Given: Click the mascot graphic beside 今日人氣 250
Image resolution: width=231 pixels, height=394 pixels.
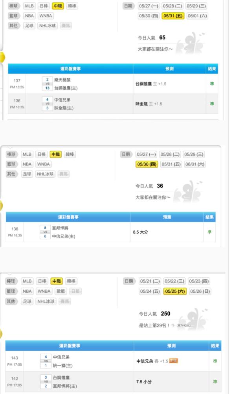Looking at the screenshot, I should (x=192, y=319).
